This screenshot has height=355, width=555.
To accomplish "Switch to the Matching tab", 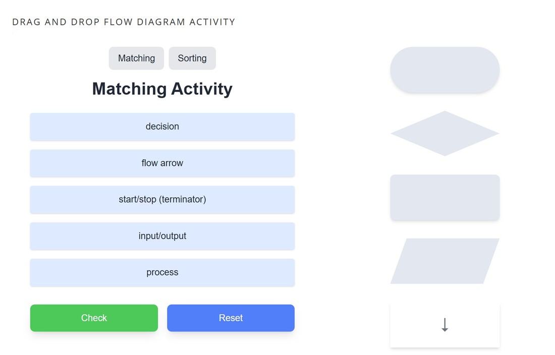I will pos(136,58).
